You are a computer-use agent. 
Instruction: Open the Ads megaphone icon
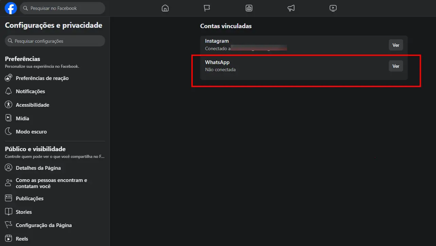click(291, 8)
